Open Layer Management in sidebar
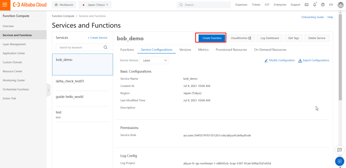 point(23,44)
